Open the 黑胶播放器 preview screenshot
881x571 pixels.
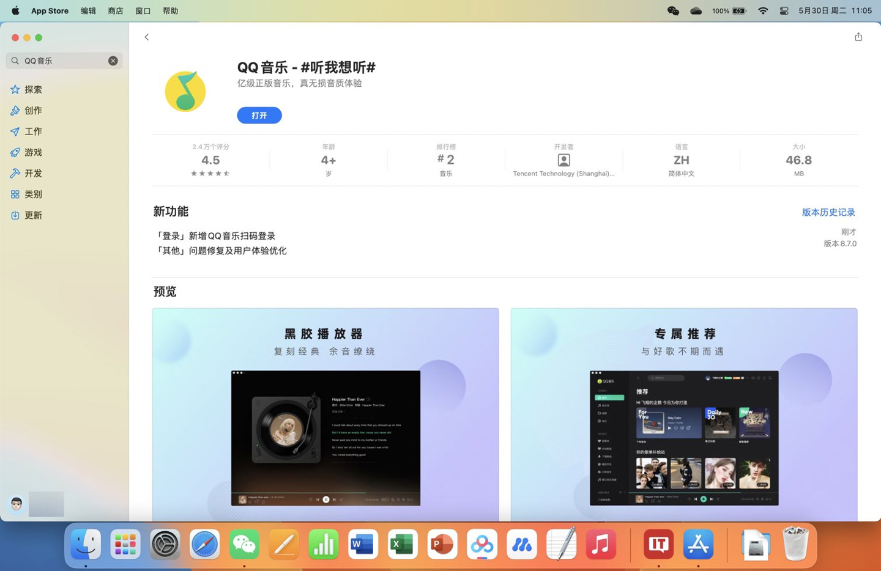325,414
